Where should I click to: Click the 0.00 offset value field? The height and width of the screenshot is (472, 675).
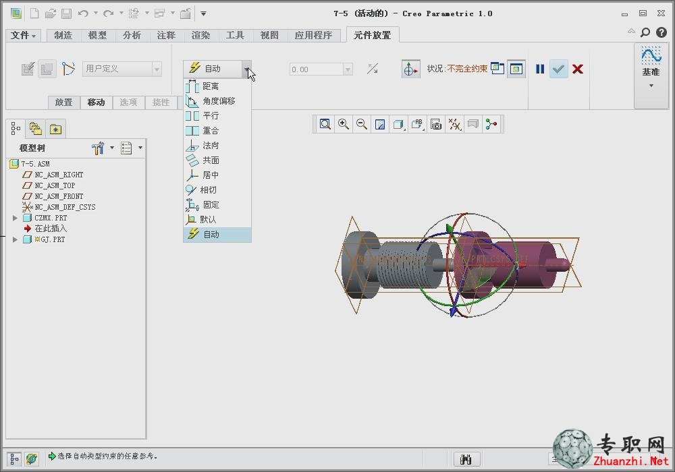coord(317,69)
